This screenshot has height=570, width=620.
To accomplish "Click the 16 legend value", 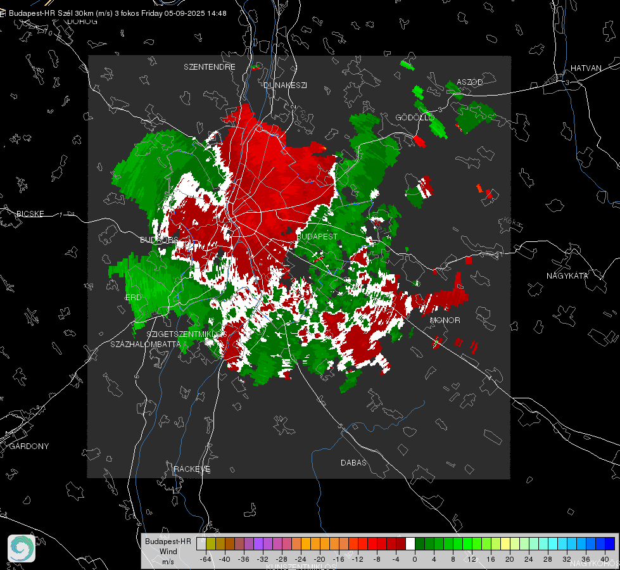I will [x=491, y=559].
